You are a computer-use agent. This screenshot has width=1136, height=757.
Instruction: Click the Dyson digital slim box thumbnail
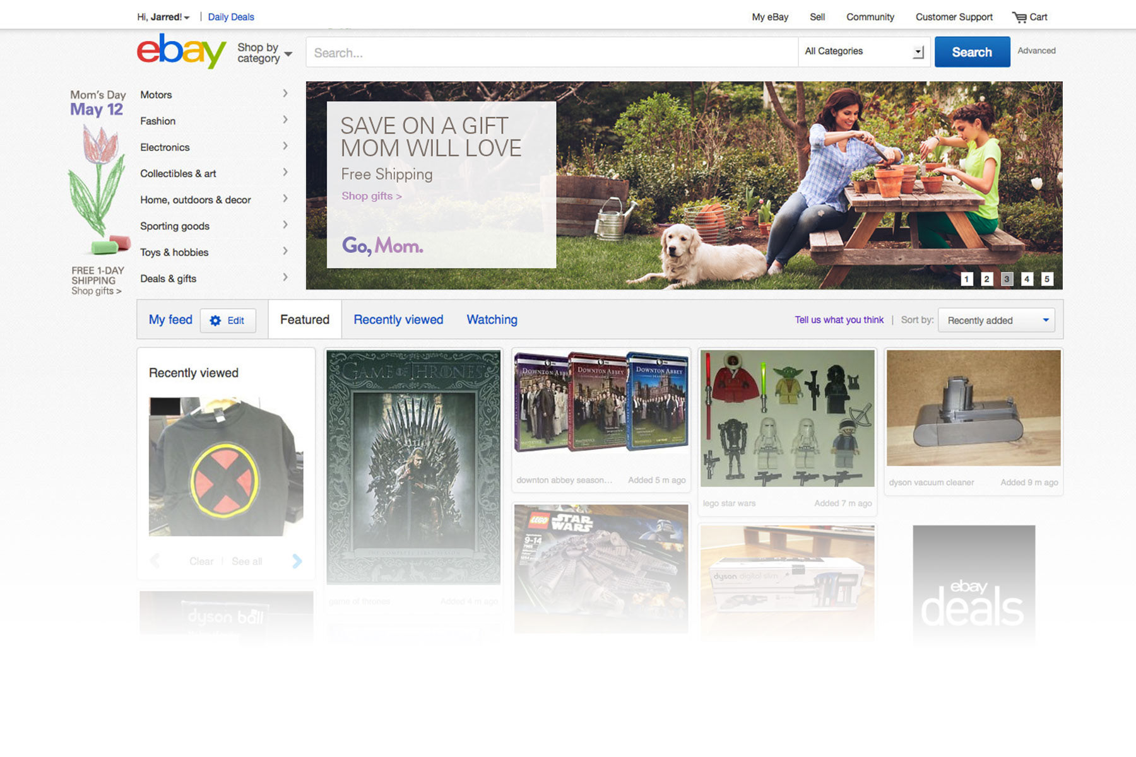coord(788,580)
